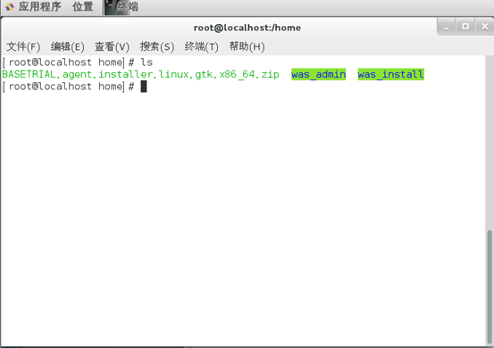Click the ls command text
Screen dimensions: 494x348
(x=147, y=62)
